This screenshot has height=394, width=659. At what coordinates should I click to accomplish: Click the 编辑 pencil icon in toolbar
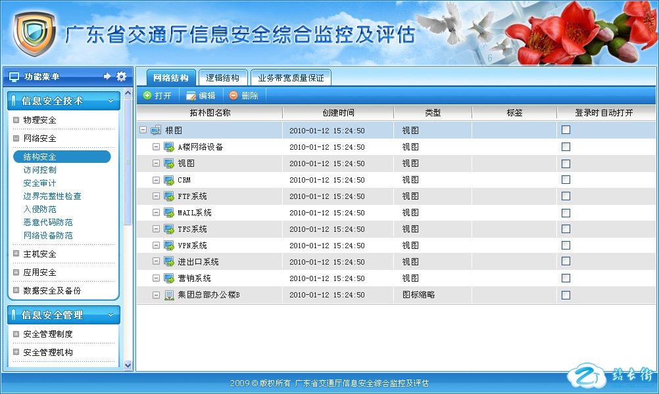tap(191, 96)
